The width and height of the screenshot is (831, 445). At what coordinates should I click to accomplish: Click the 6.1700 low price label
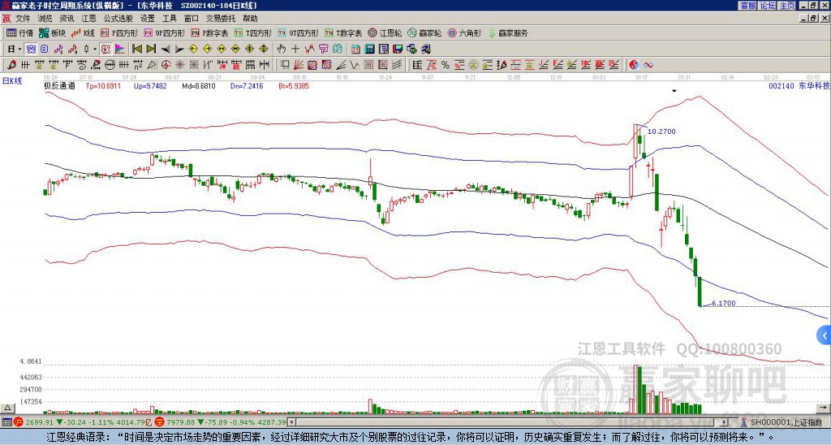tap(723, 304)
